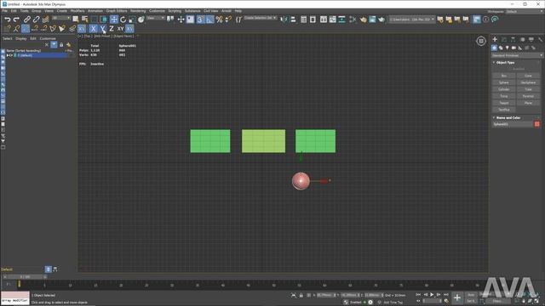The width and height of the screenshot is (545, 306).
Task: Click the Sphere primitive button
Action: 503,82
